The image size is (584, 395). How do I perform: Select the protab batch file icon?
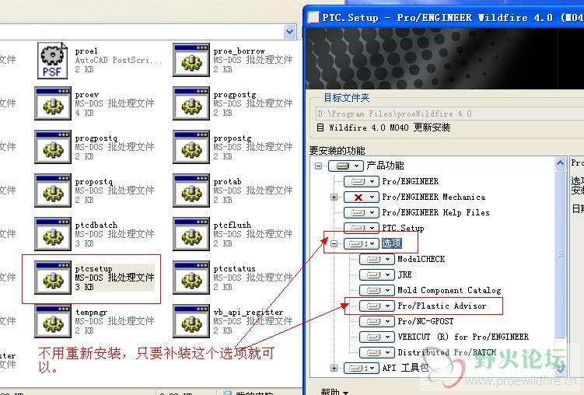click(191, 191)
